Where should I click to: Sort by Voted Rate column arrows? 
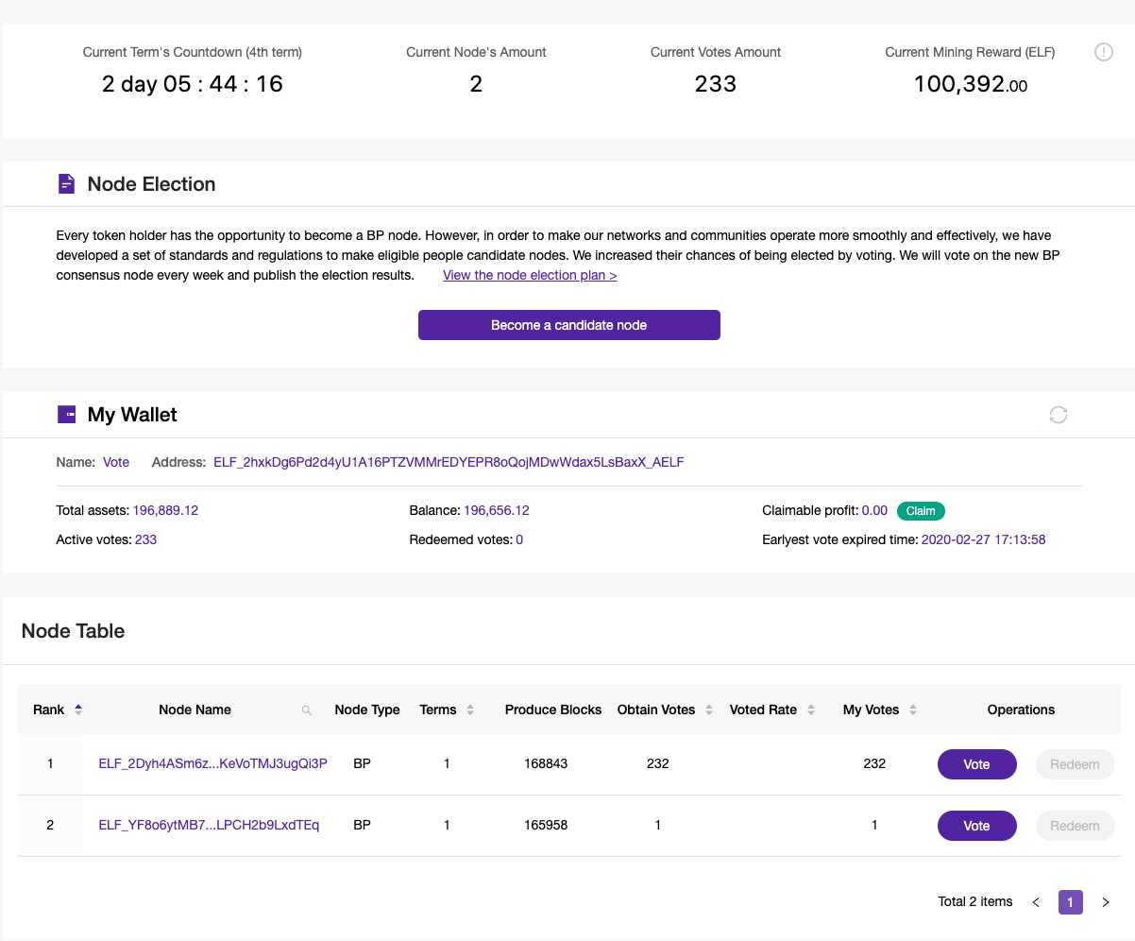point(811,710)
